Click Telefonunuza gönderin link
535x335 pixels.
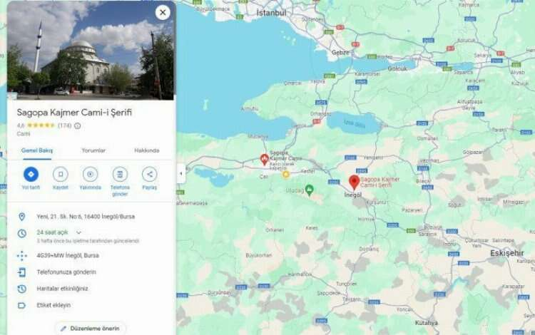click(66, 272)
